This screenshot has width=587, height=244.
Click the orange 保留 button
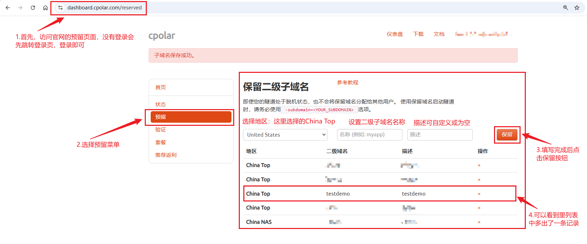coord(507,135)
